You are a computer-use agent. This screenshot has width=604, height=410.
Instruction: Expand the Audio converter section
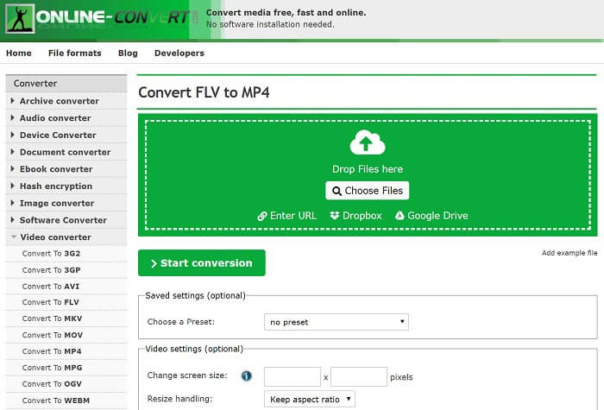(54, 118)
